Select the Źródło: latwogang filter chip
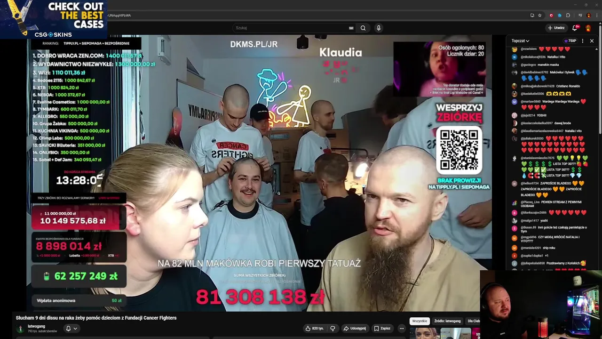This screenshot has height=339, width=602. coord(447,321)
